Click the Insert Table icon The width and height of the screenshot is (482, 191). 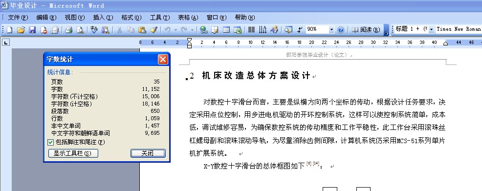tap(226, 30)
